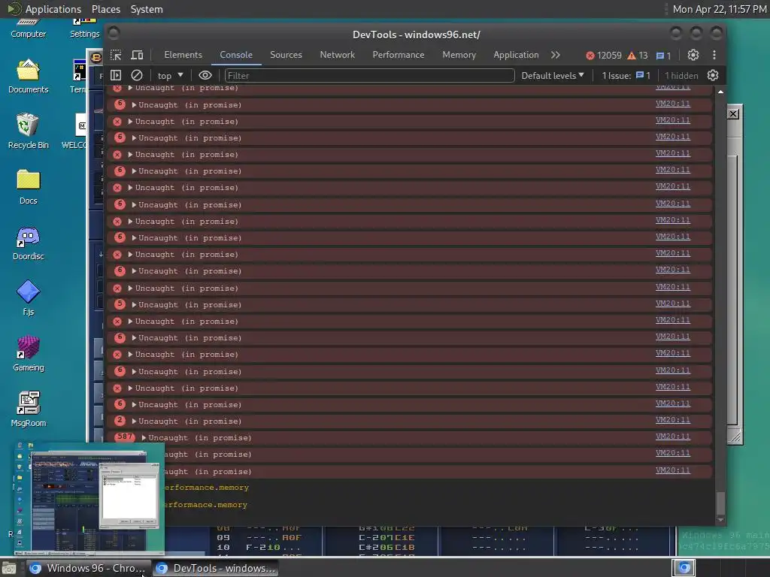The width and height of the screenshot is (770, 577).
Task: Open the Sources tab
Action: 286,55
